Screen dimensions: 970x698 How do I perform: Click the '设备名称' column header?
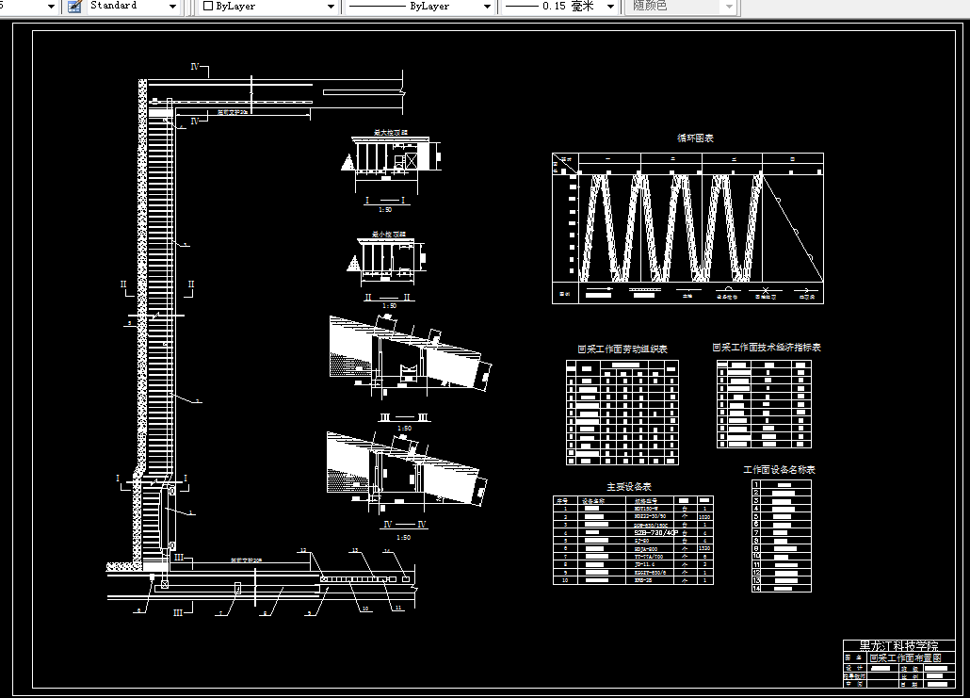pyautogui.click(x=594, y=500)
